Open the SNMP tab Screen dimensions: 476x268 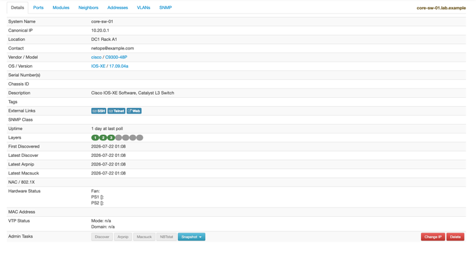click(x=165, y=7)
